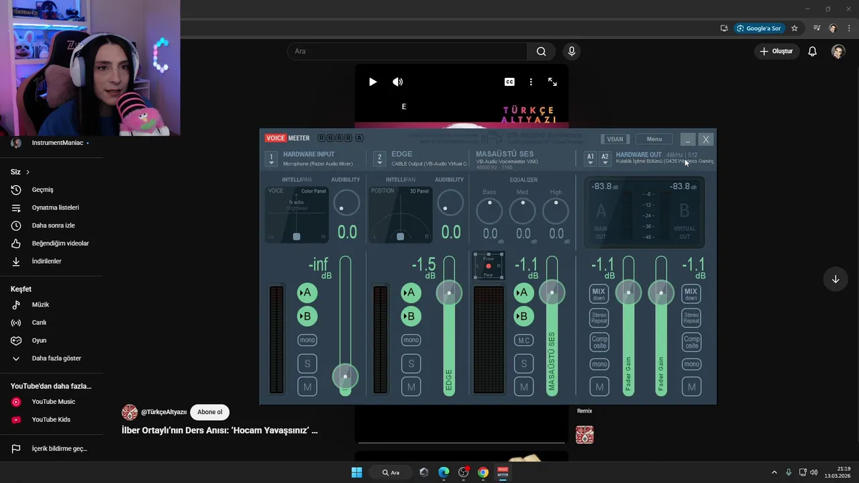Open the A2 hardware out selector
Image resolution: width=859 pixels, height=483 pixels.
point(605,159)
